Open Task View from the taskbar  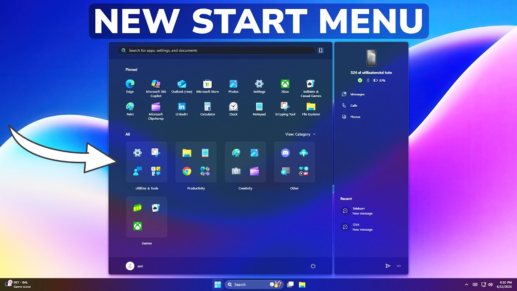(x=290, y=285)
